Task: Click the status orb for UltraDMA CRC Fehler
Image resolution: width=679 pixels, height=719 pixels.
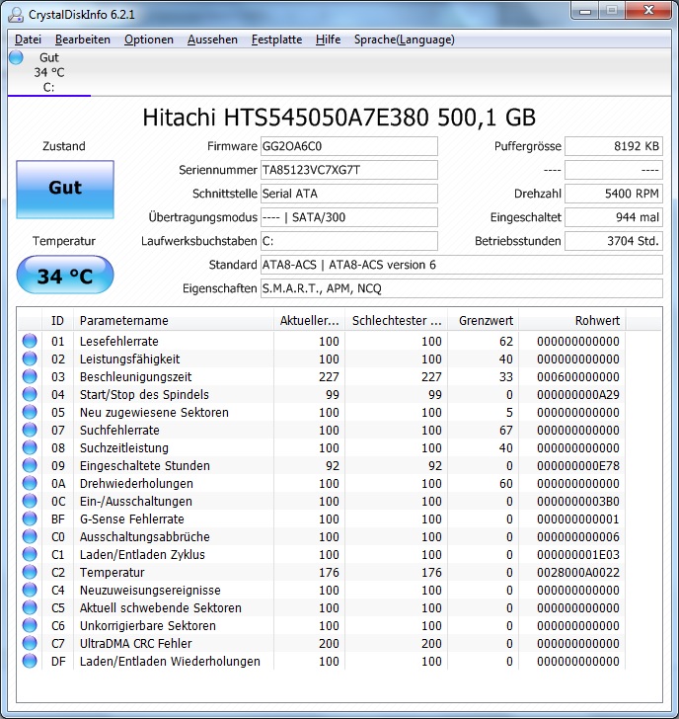Action: [30, 643]
